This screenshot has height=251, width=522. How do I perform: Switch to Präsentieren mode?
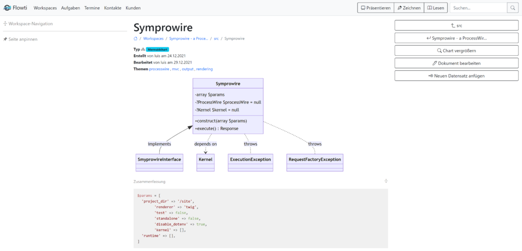click(x=375, y=8)
